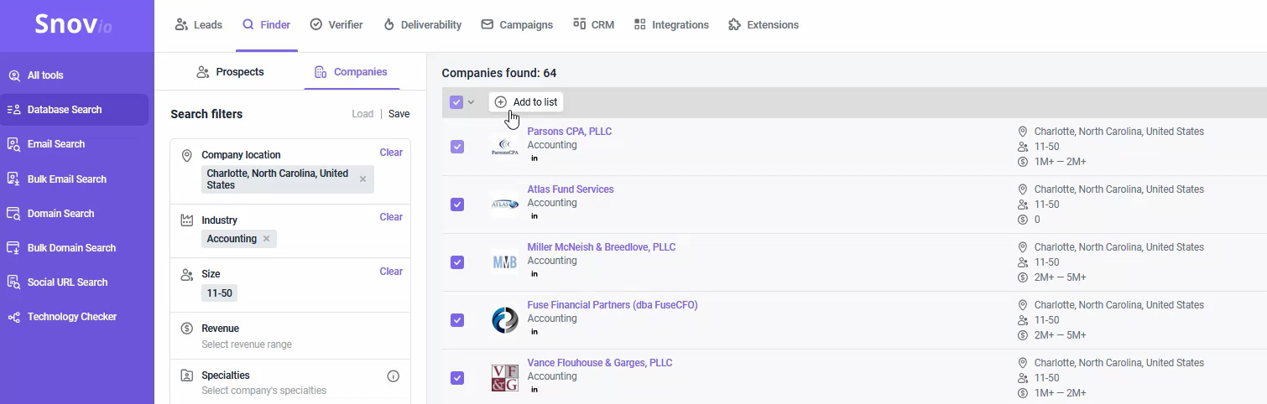Uncheck Fuse Financial Partners checkbox
Viewport: 1267px width, 404px height.
click(x=457, y=320)
